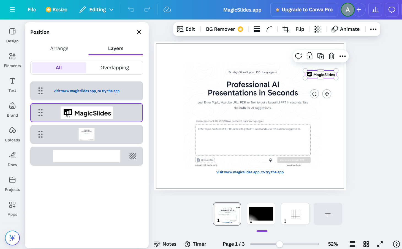Click Upgrade to Canva Pro
Screen dimensions: 402x249
(304, 10)
